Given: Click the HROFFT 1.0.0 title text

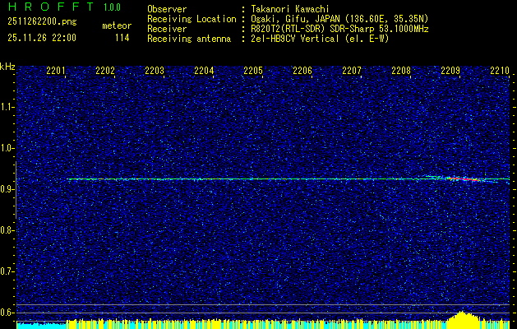Looking at the screenshot, I should tap(64, 7).
